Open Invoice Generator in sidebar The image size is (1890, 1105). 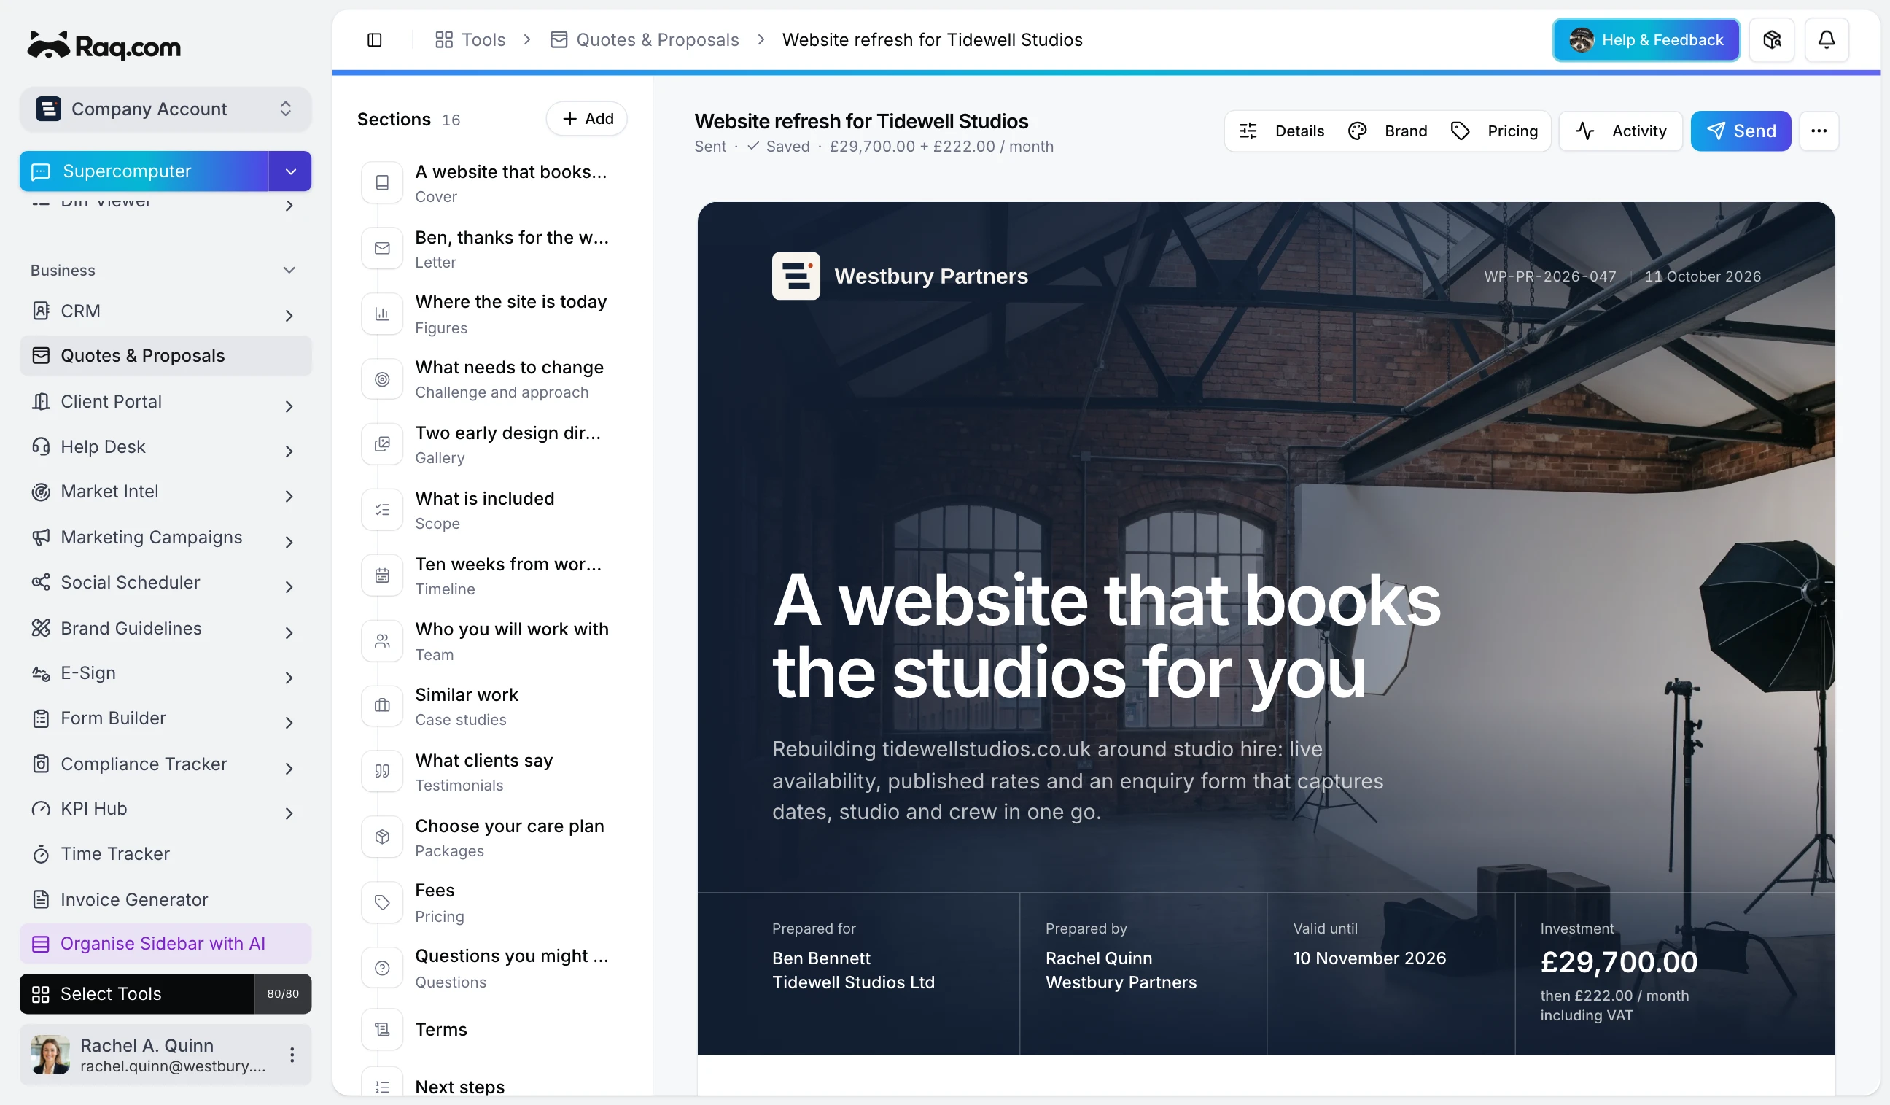[x=166, y=899]
